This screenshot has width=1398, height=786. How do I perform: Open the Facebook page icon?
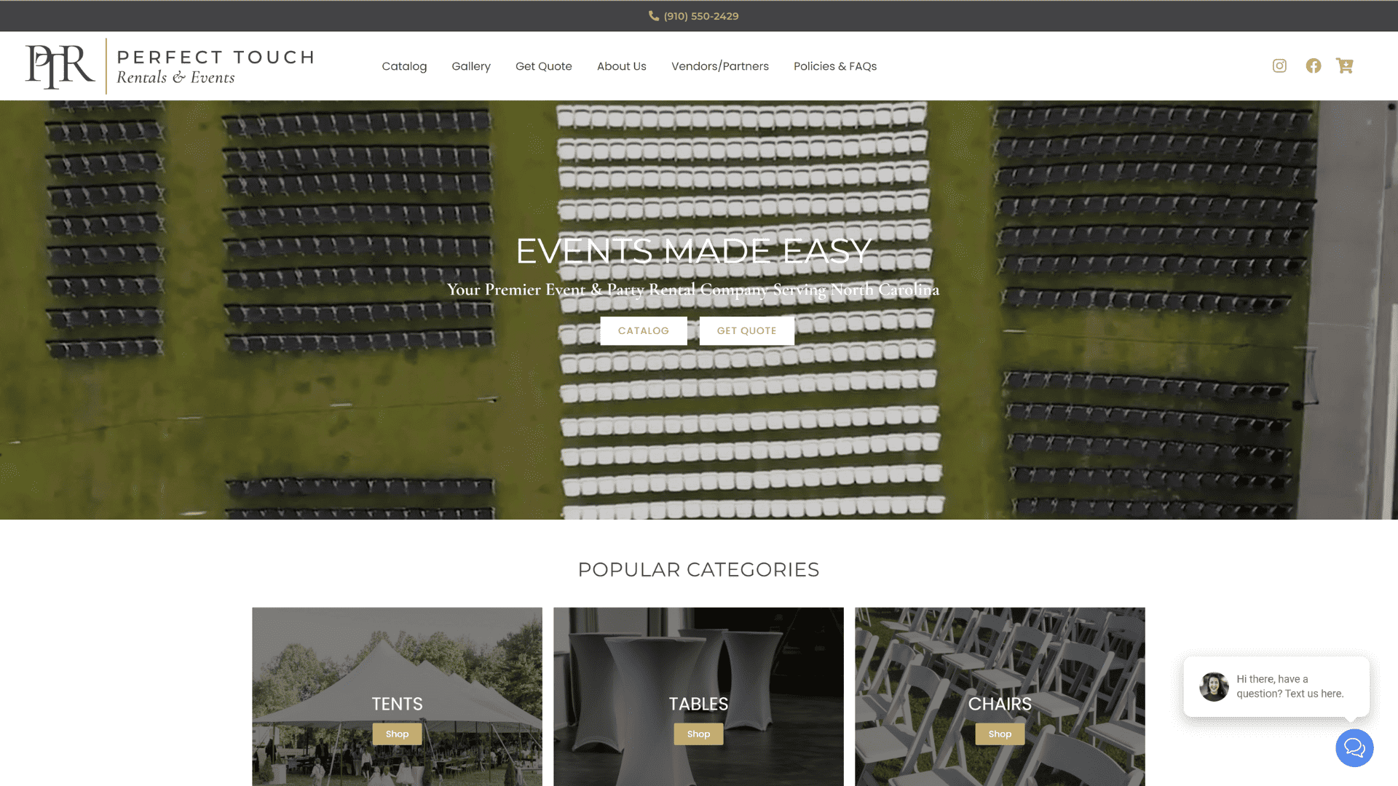[1314, 66]
